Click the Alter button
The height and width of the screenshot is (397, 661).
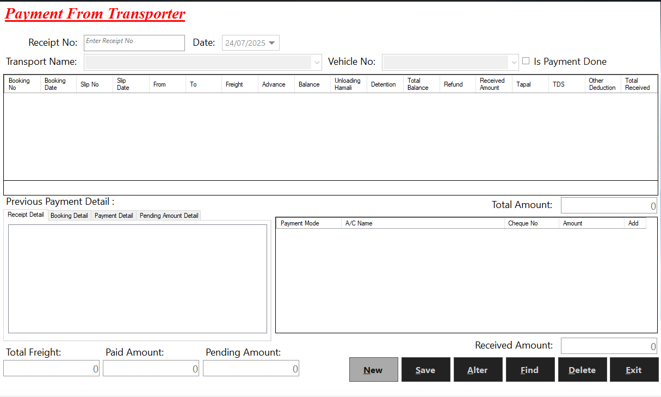(477, 370)
